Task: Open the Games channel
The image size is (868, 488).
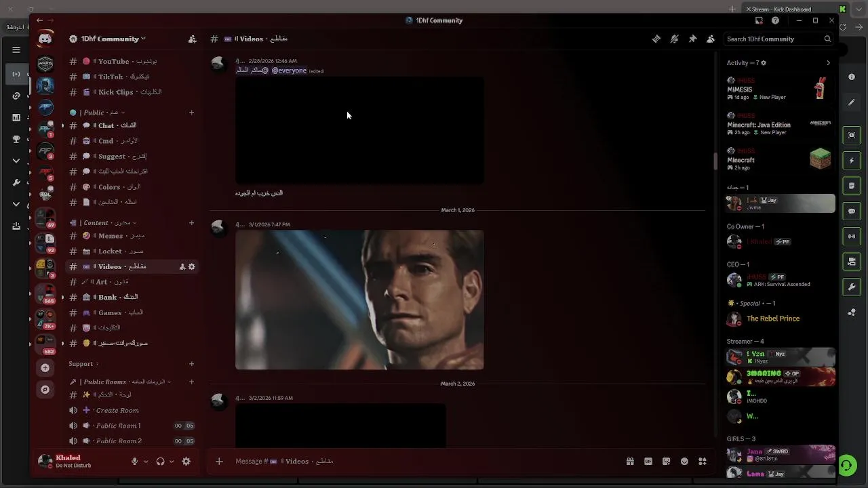Action: click(132, 312)
